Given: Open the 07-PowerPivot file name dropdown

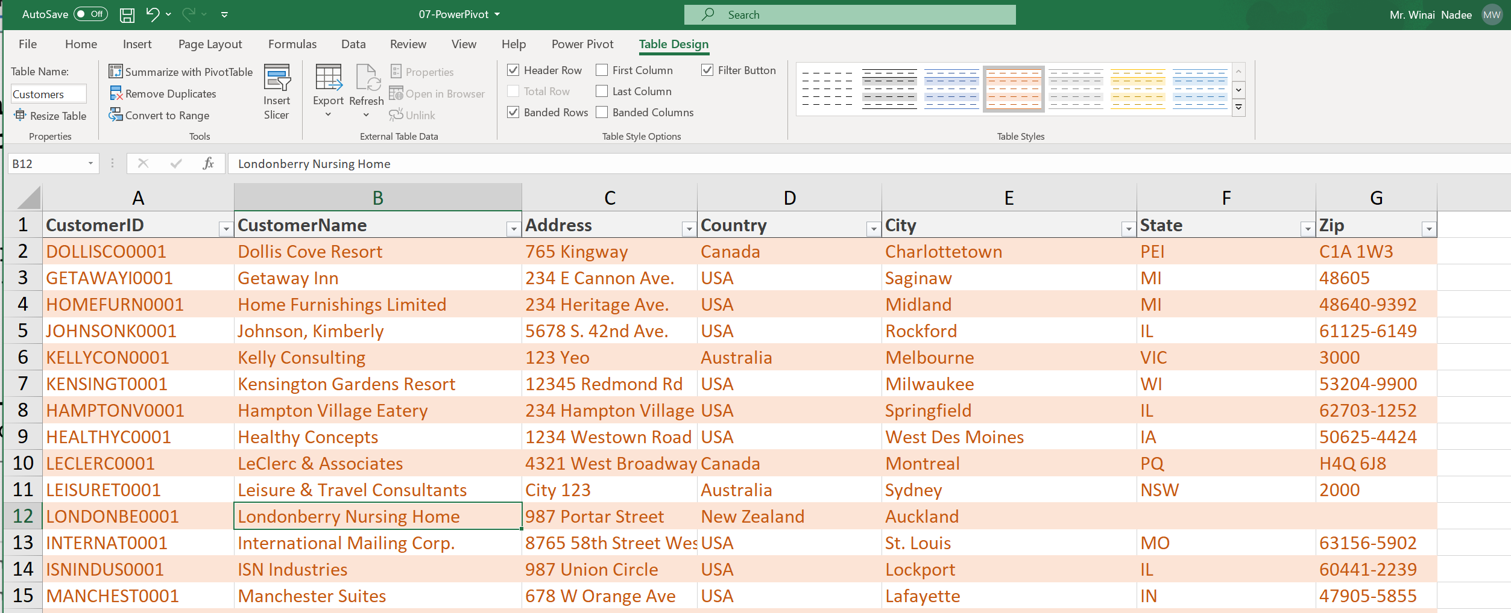Looking at the screenshot, I should pos(497,14).
